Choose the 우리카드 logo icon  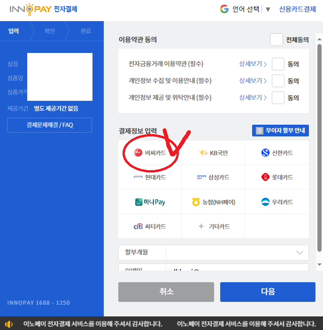[x=265, y=202]
